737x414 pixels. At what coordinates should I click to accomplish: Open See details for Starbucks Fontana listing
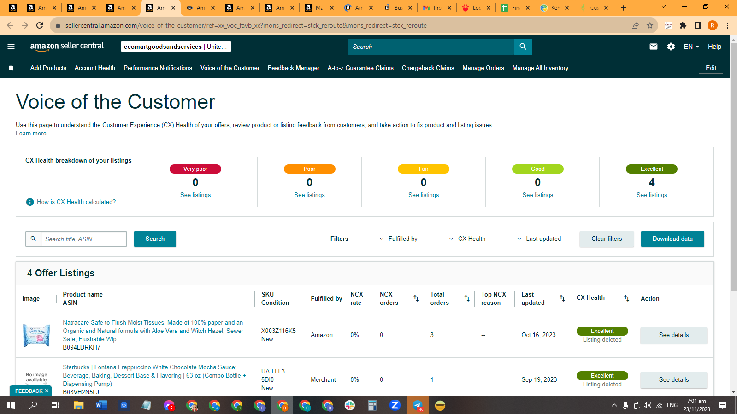click(x=673, y=380)
